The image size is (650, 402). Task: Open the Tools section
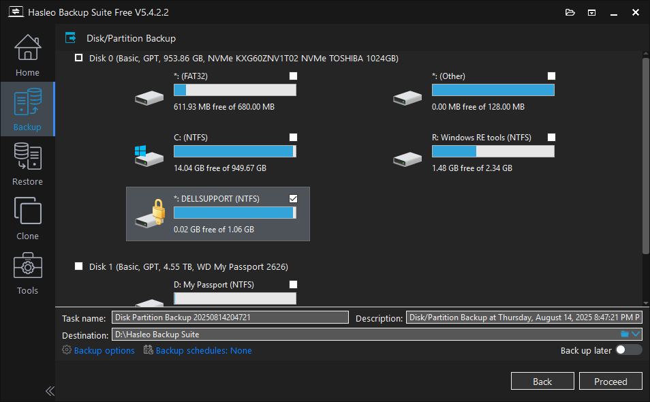click(27, 273)
